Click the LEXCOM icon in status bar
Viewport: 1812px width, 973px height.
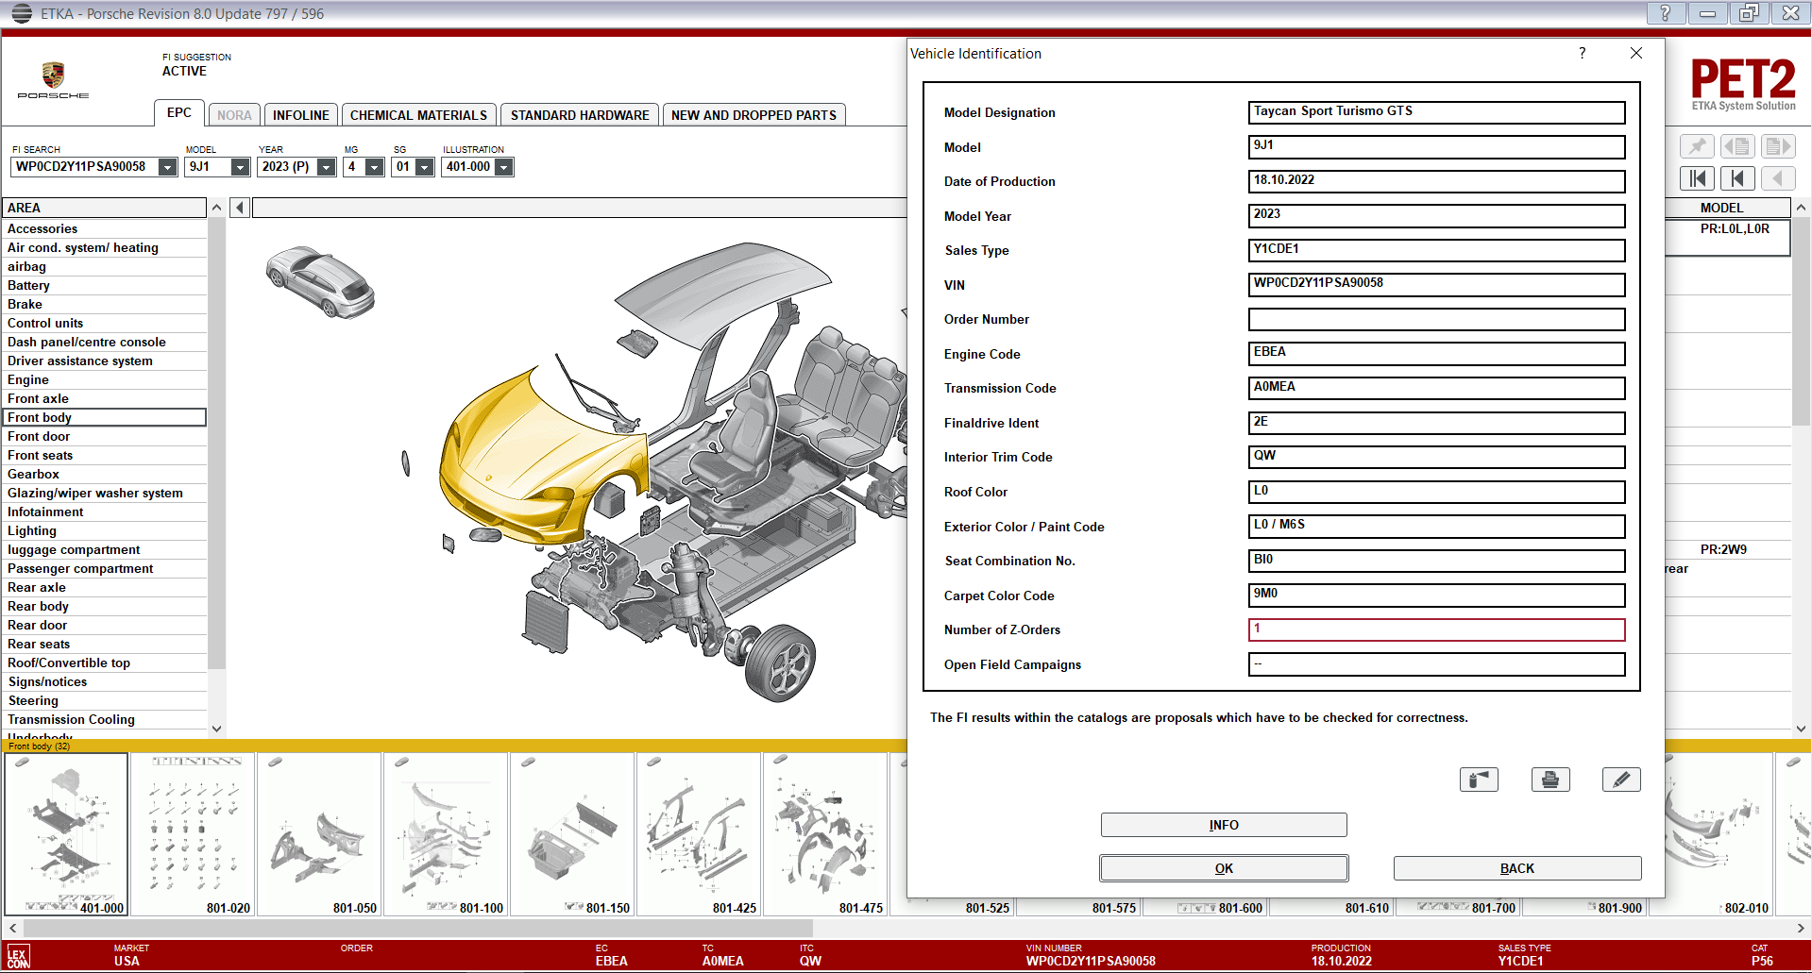pos(18,957)
